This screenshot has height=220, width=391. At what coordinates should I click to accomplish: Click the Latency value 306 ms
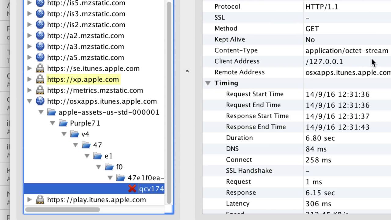[318, 204]
